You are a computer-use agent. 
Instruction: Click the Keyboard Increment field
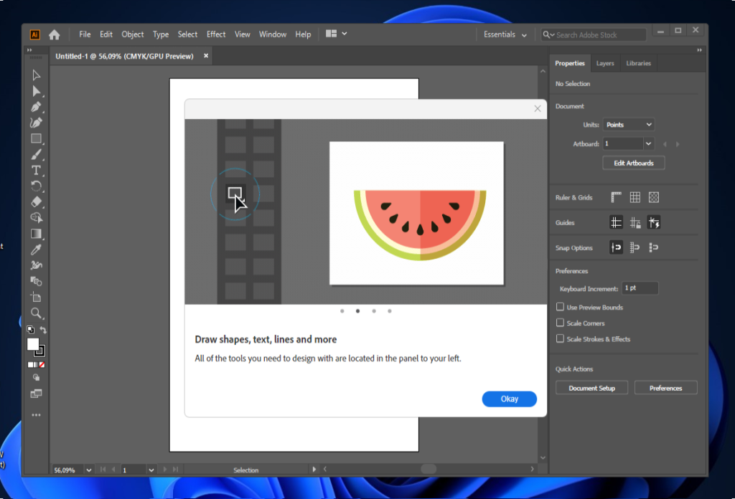pos(640,288)
